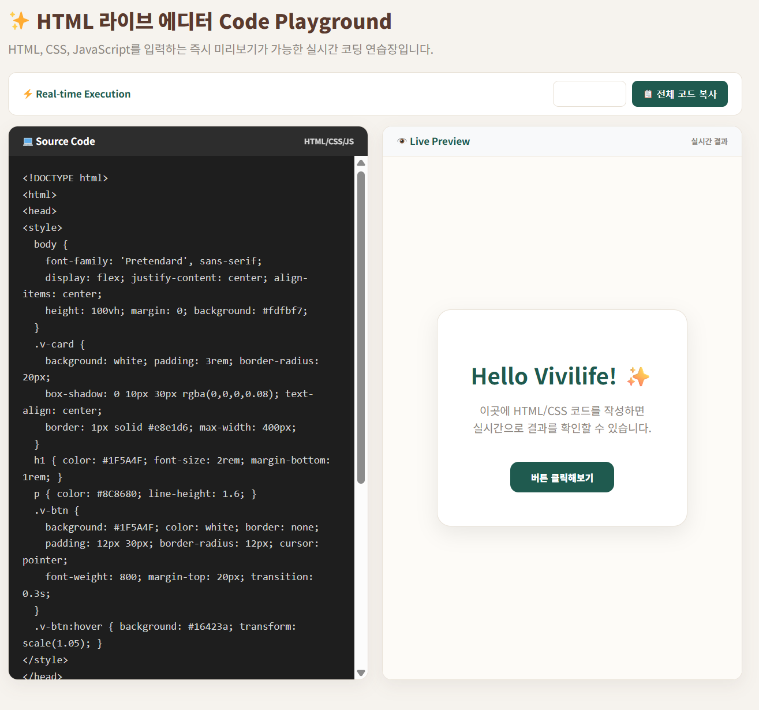
Task: Click the empty white box beside the copy button
Action: 589,94
